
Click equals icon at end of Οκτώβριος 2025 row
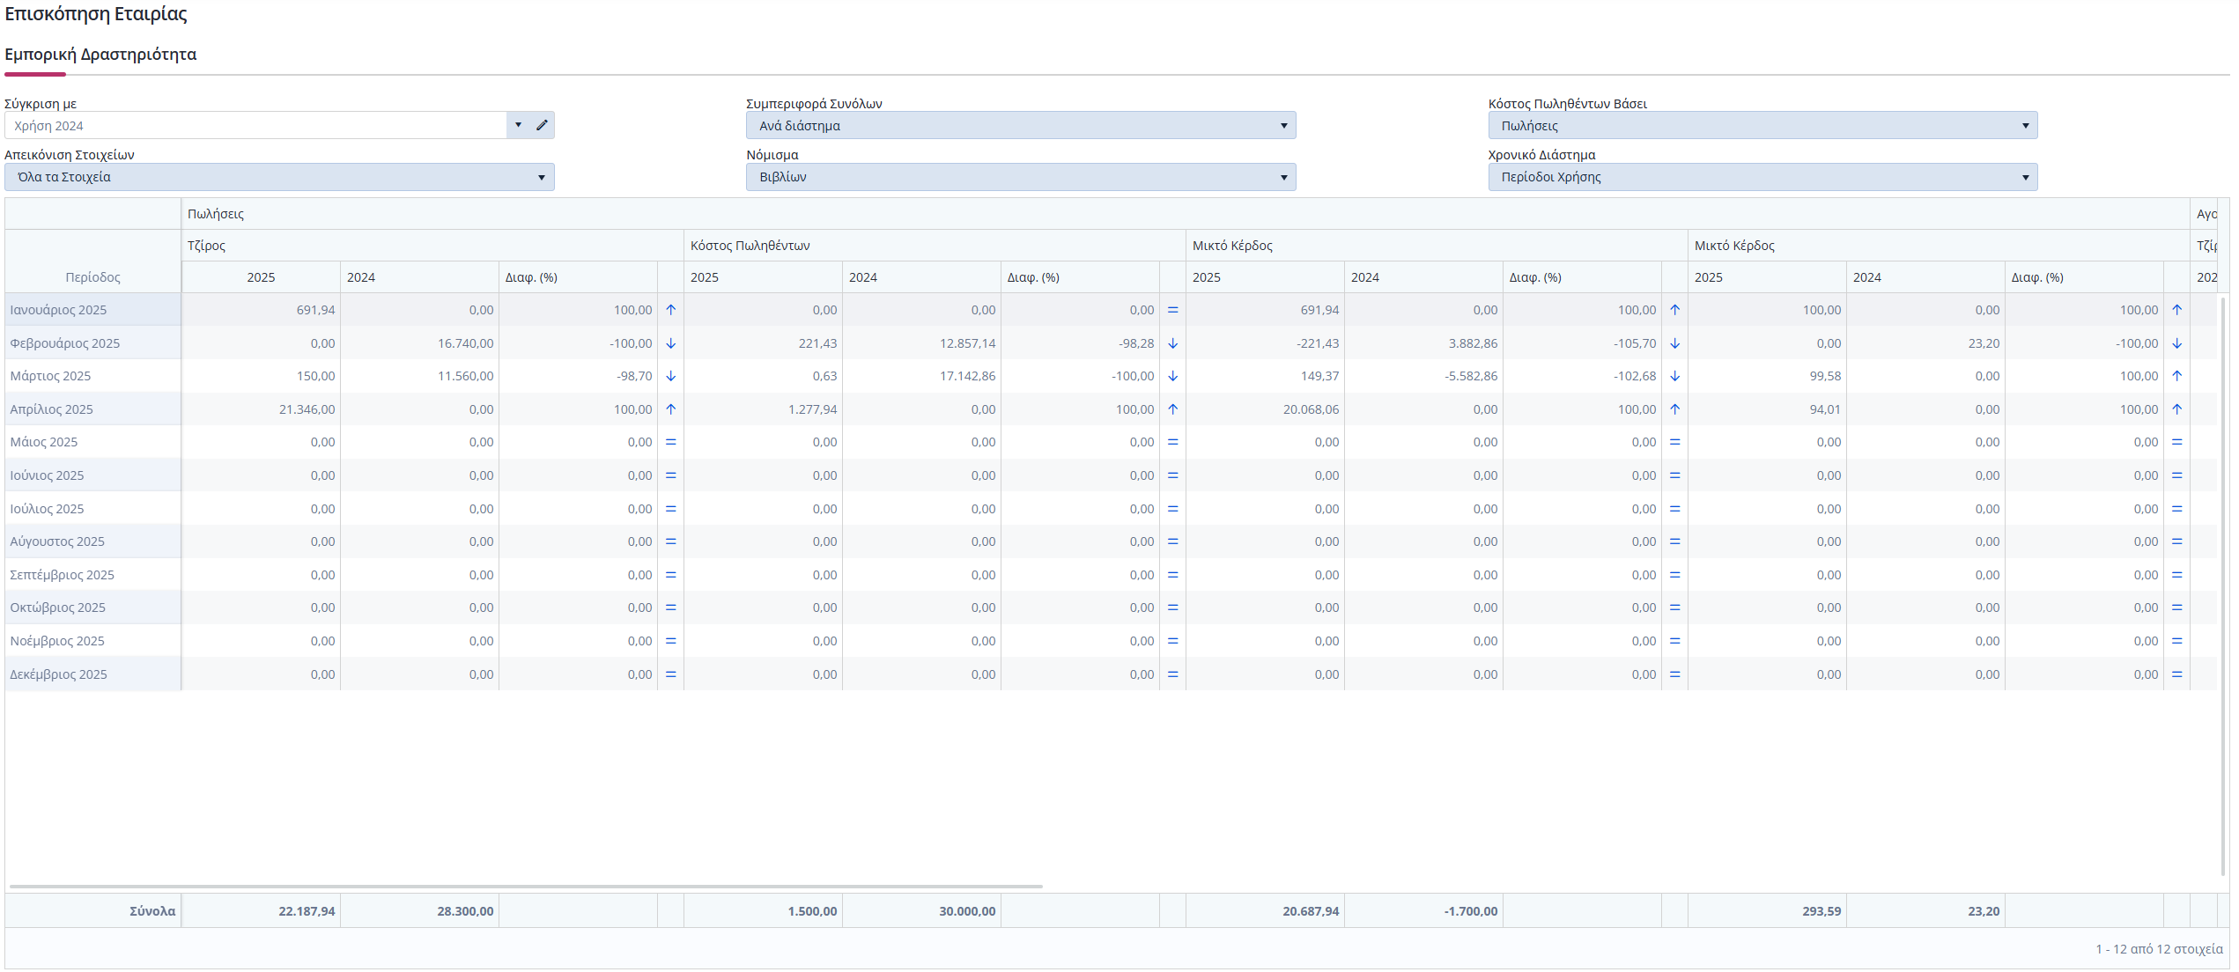[x=2176, y=607]
